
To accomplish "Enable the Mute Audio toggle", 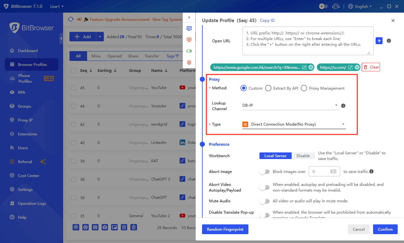I will 264,201.
